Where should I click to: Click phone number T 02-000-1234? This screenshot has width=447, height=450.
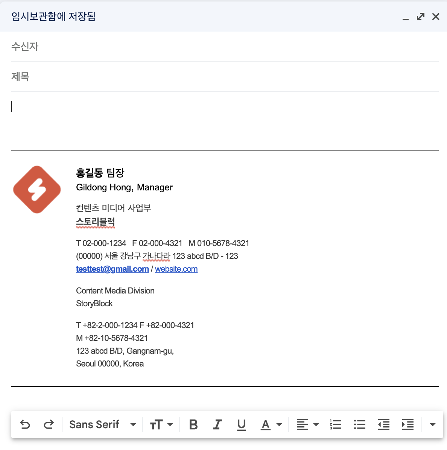point(101,243)
